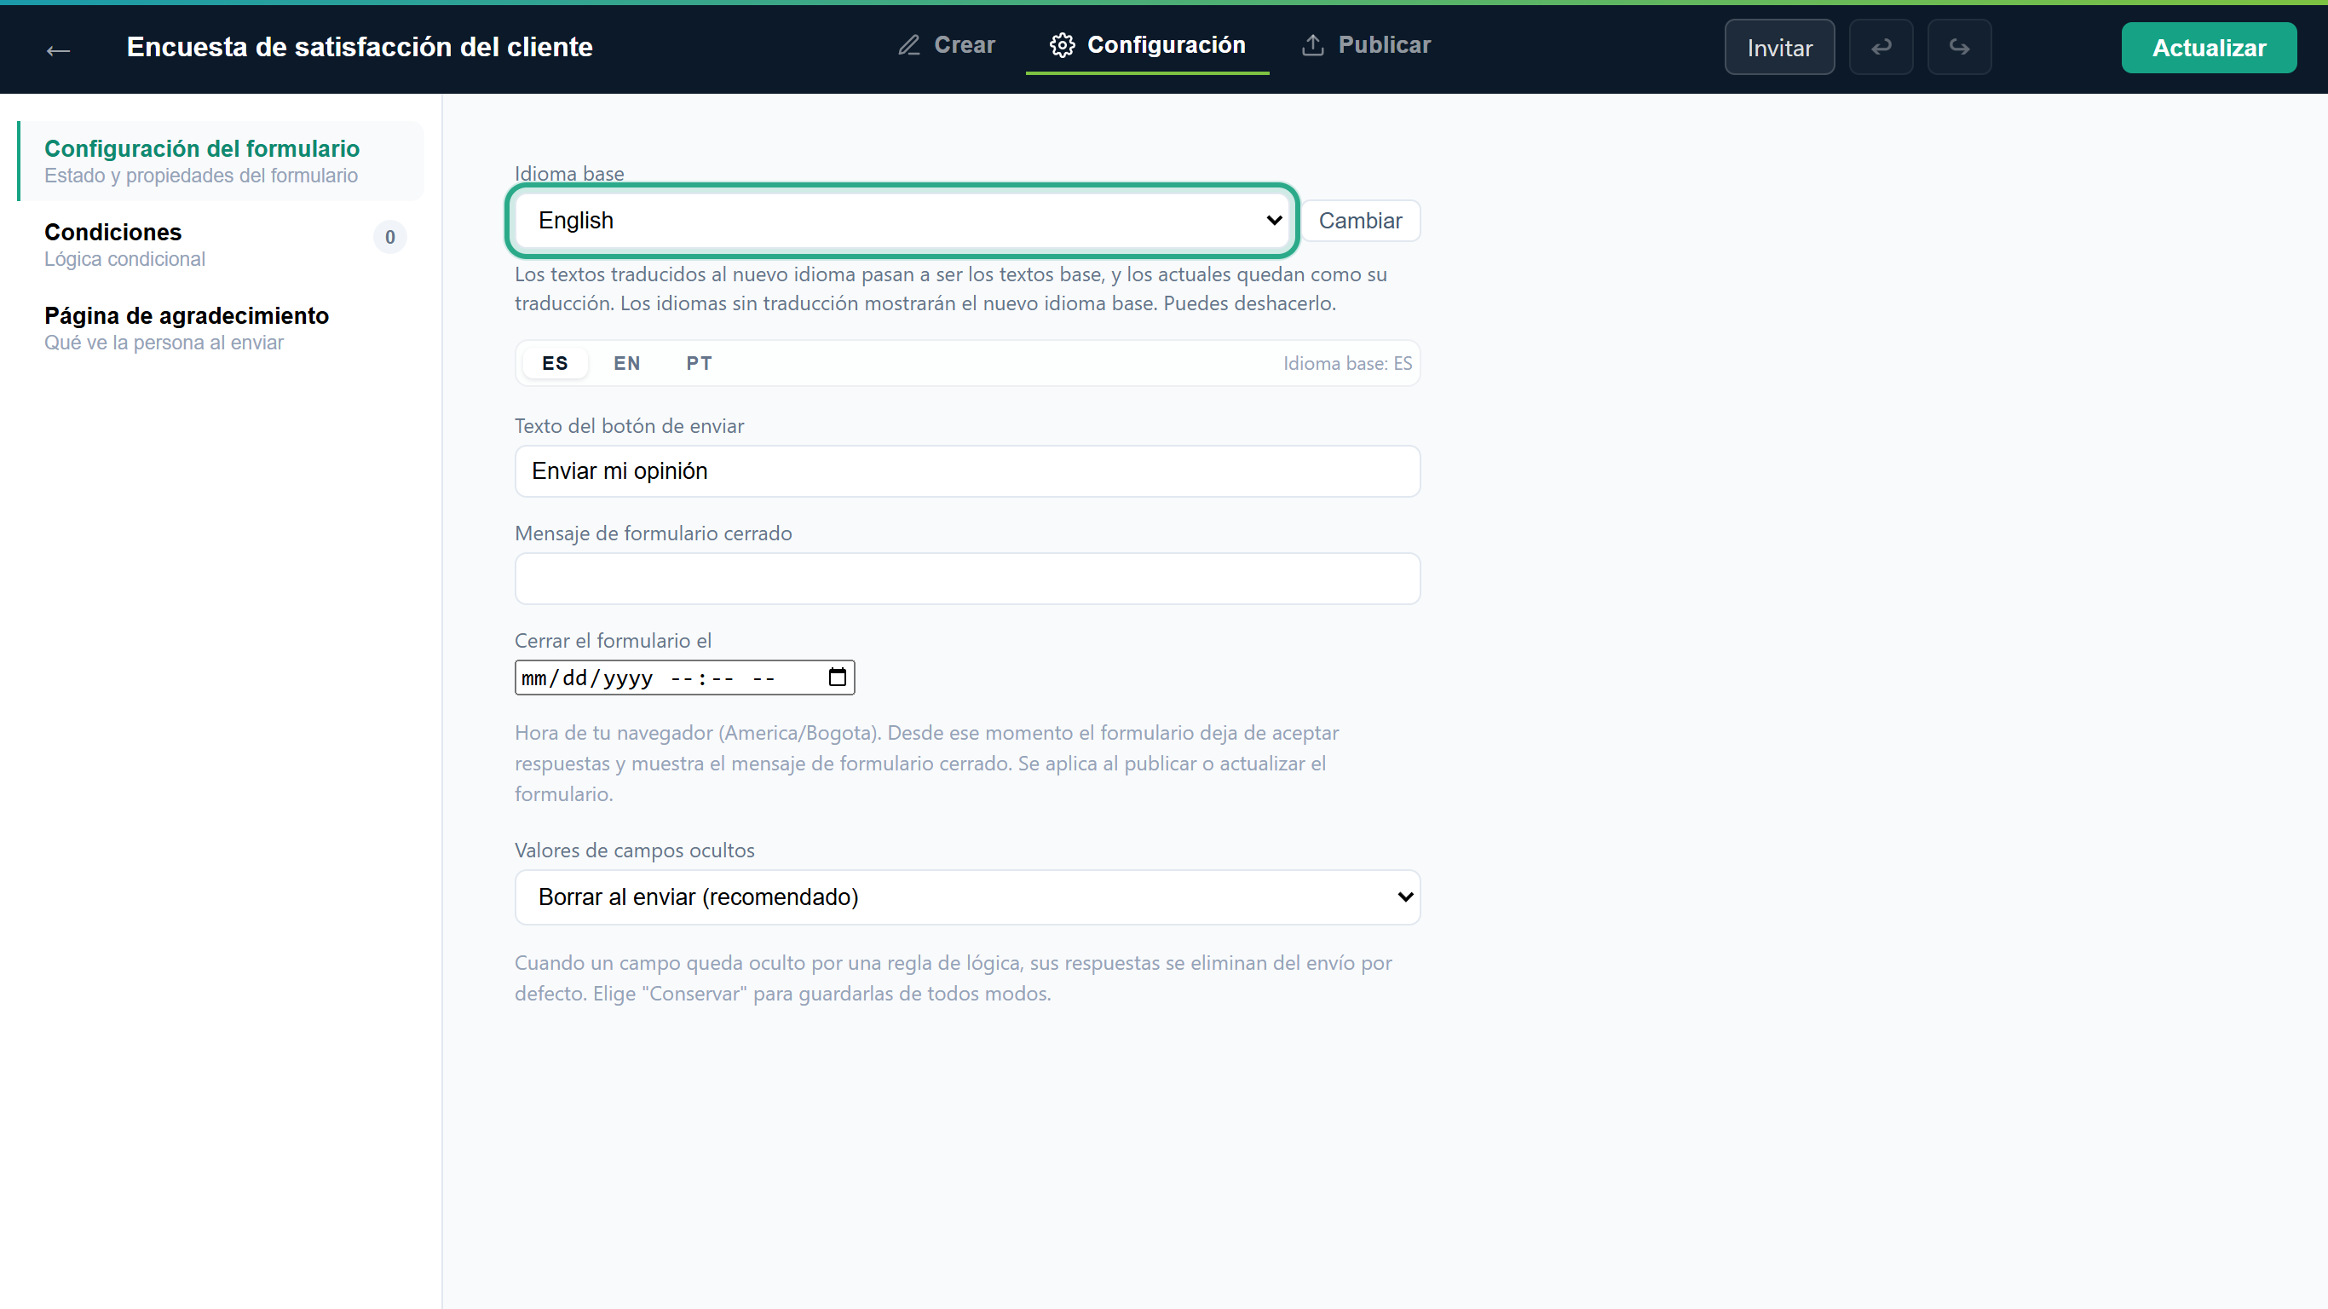Click the 'Estado y propiedades del formulario' subtitle
The image size is (2328, 1309).
point(200,176)
